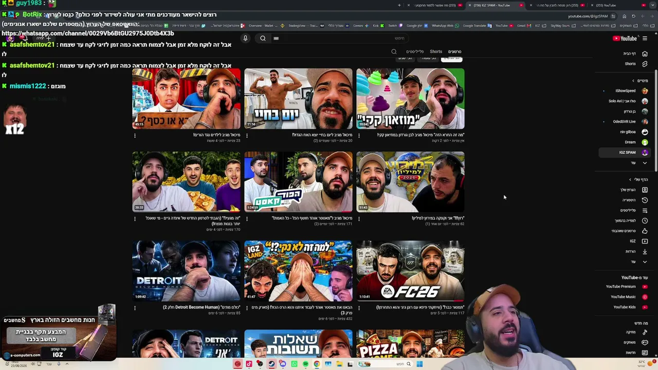Open the Google Translate bookmark
Viewport: 658px width, 370px height.
(x=477, y=26)
